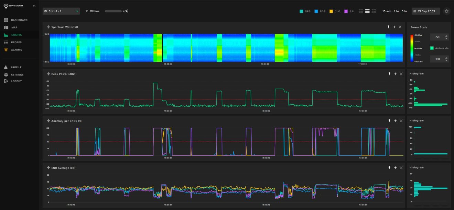Screen dimensions: 454x210
Task: Collapse the sidebar with the double-chevron icon
Action: click(x=34, y=5)
